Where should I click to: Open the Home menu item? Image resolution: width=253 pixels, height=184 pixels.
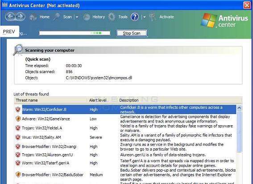45,17
